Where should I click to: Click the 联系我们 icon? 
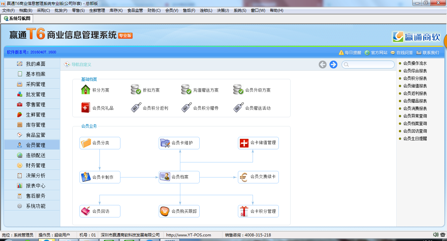coord(419,52)
